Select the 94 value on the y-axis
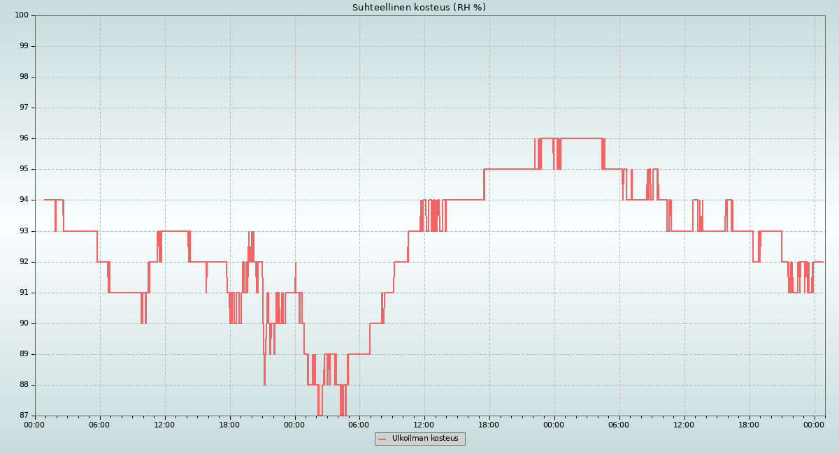839x454 pixels. [x=24, y=200]
